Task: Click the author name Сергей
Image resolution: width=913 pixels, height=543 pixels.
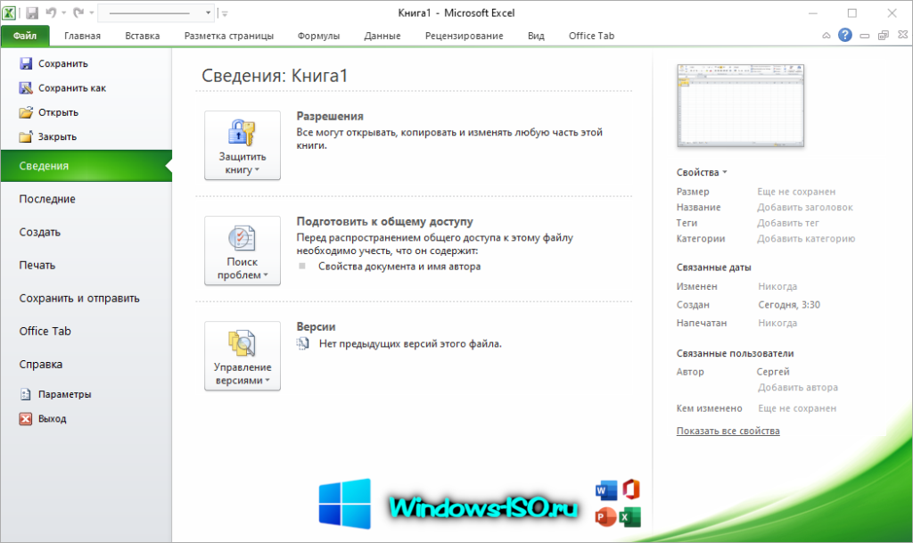Action: point(773,372)
